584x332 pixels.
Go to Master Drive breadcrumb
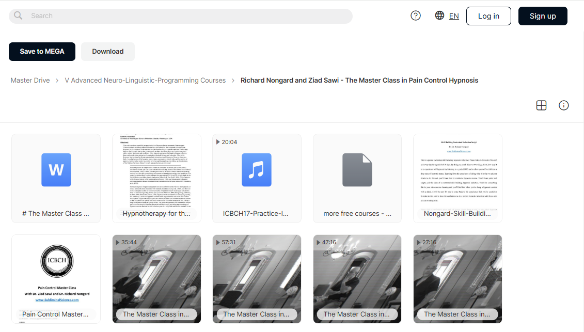tap(30, 81)
